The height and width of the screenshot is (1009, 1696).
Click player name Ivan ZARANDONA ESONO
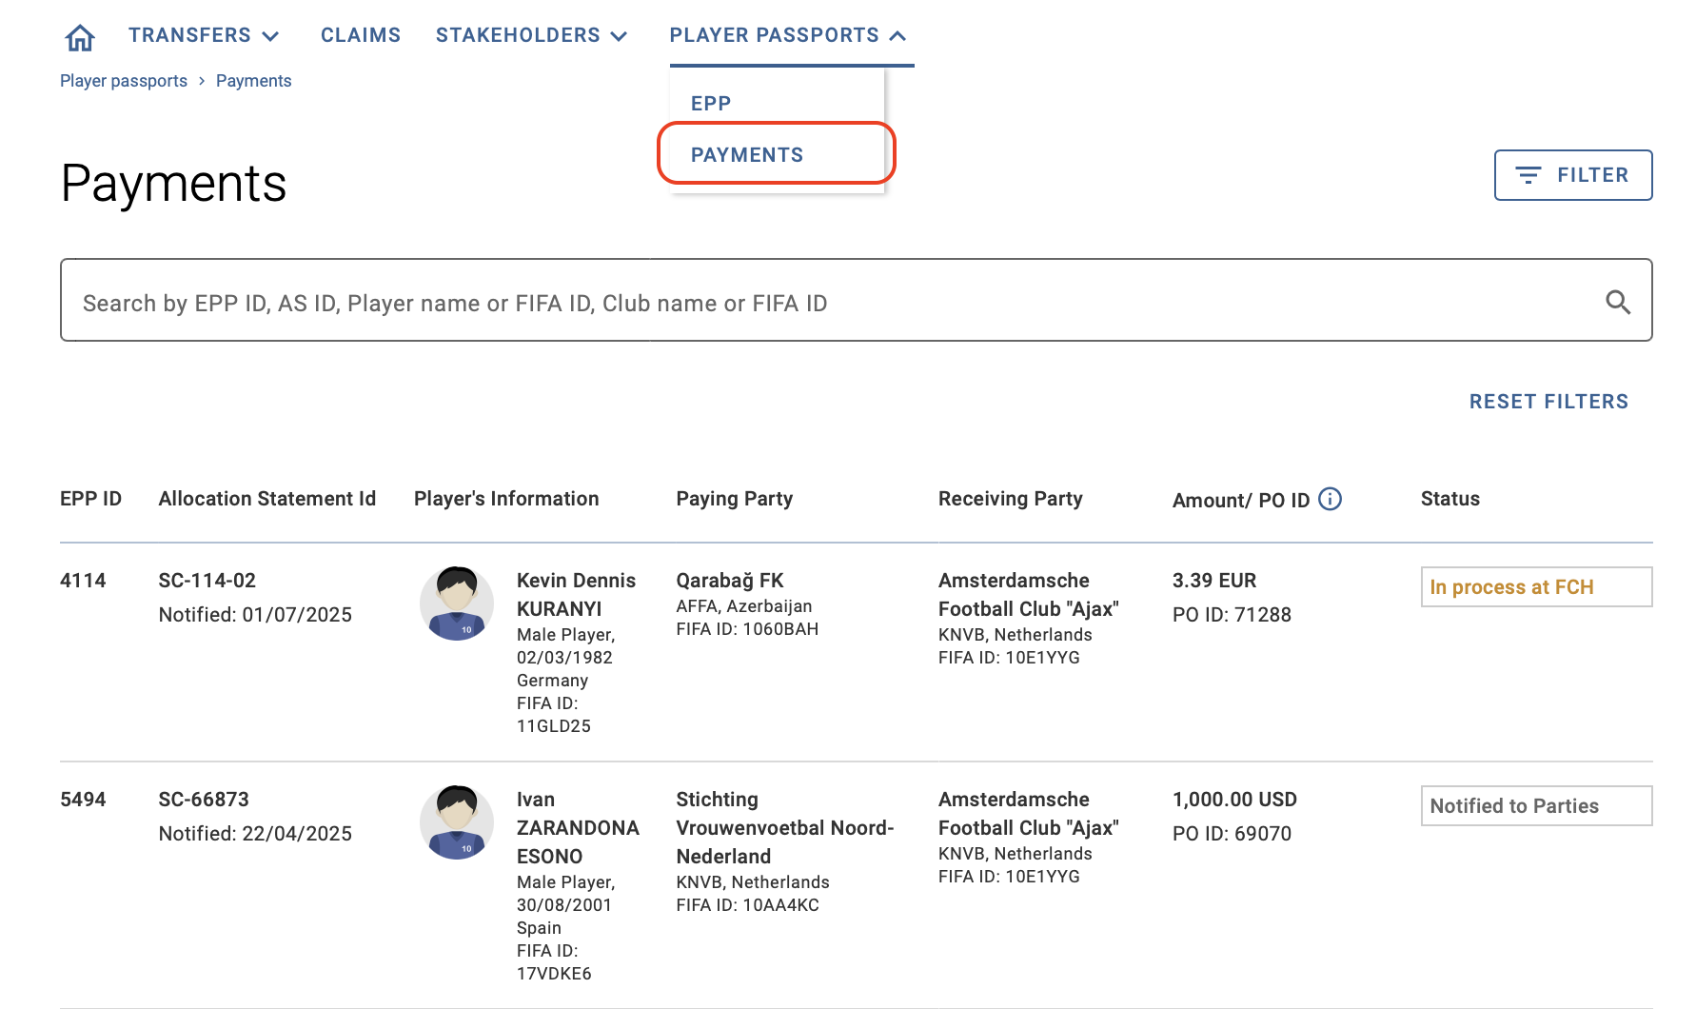coord(578,828)
